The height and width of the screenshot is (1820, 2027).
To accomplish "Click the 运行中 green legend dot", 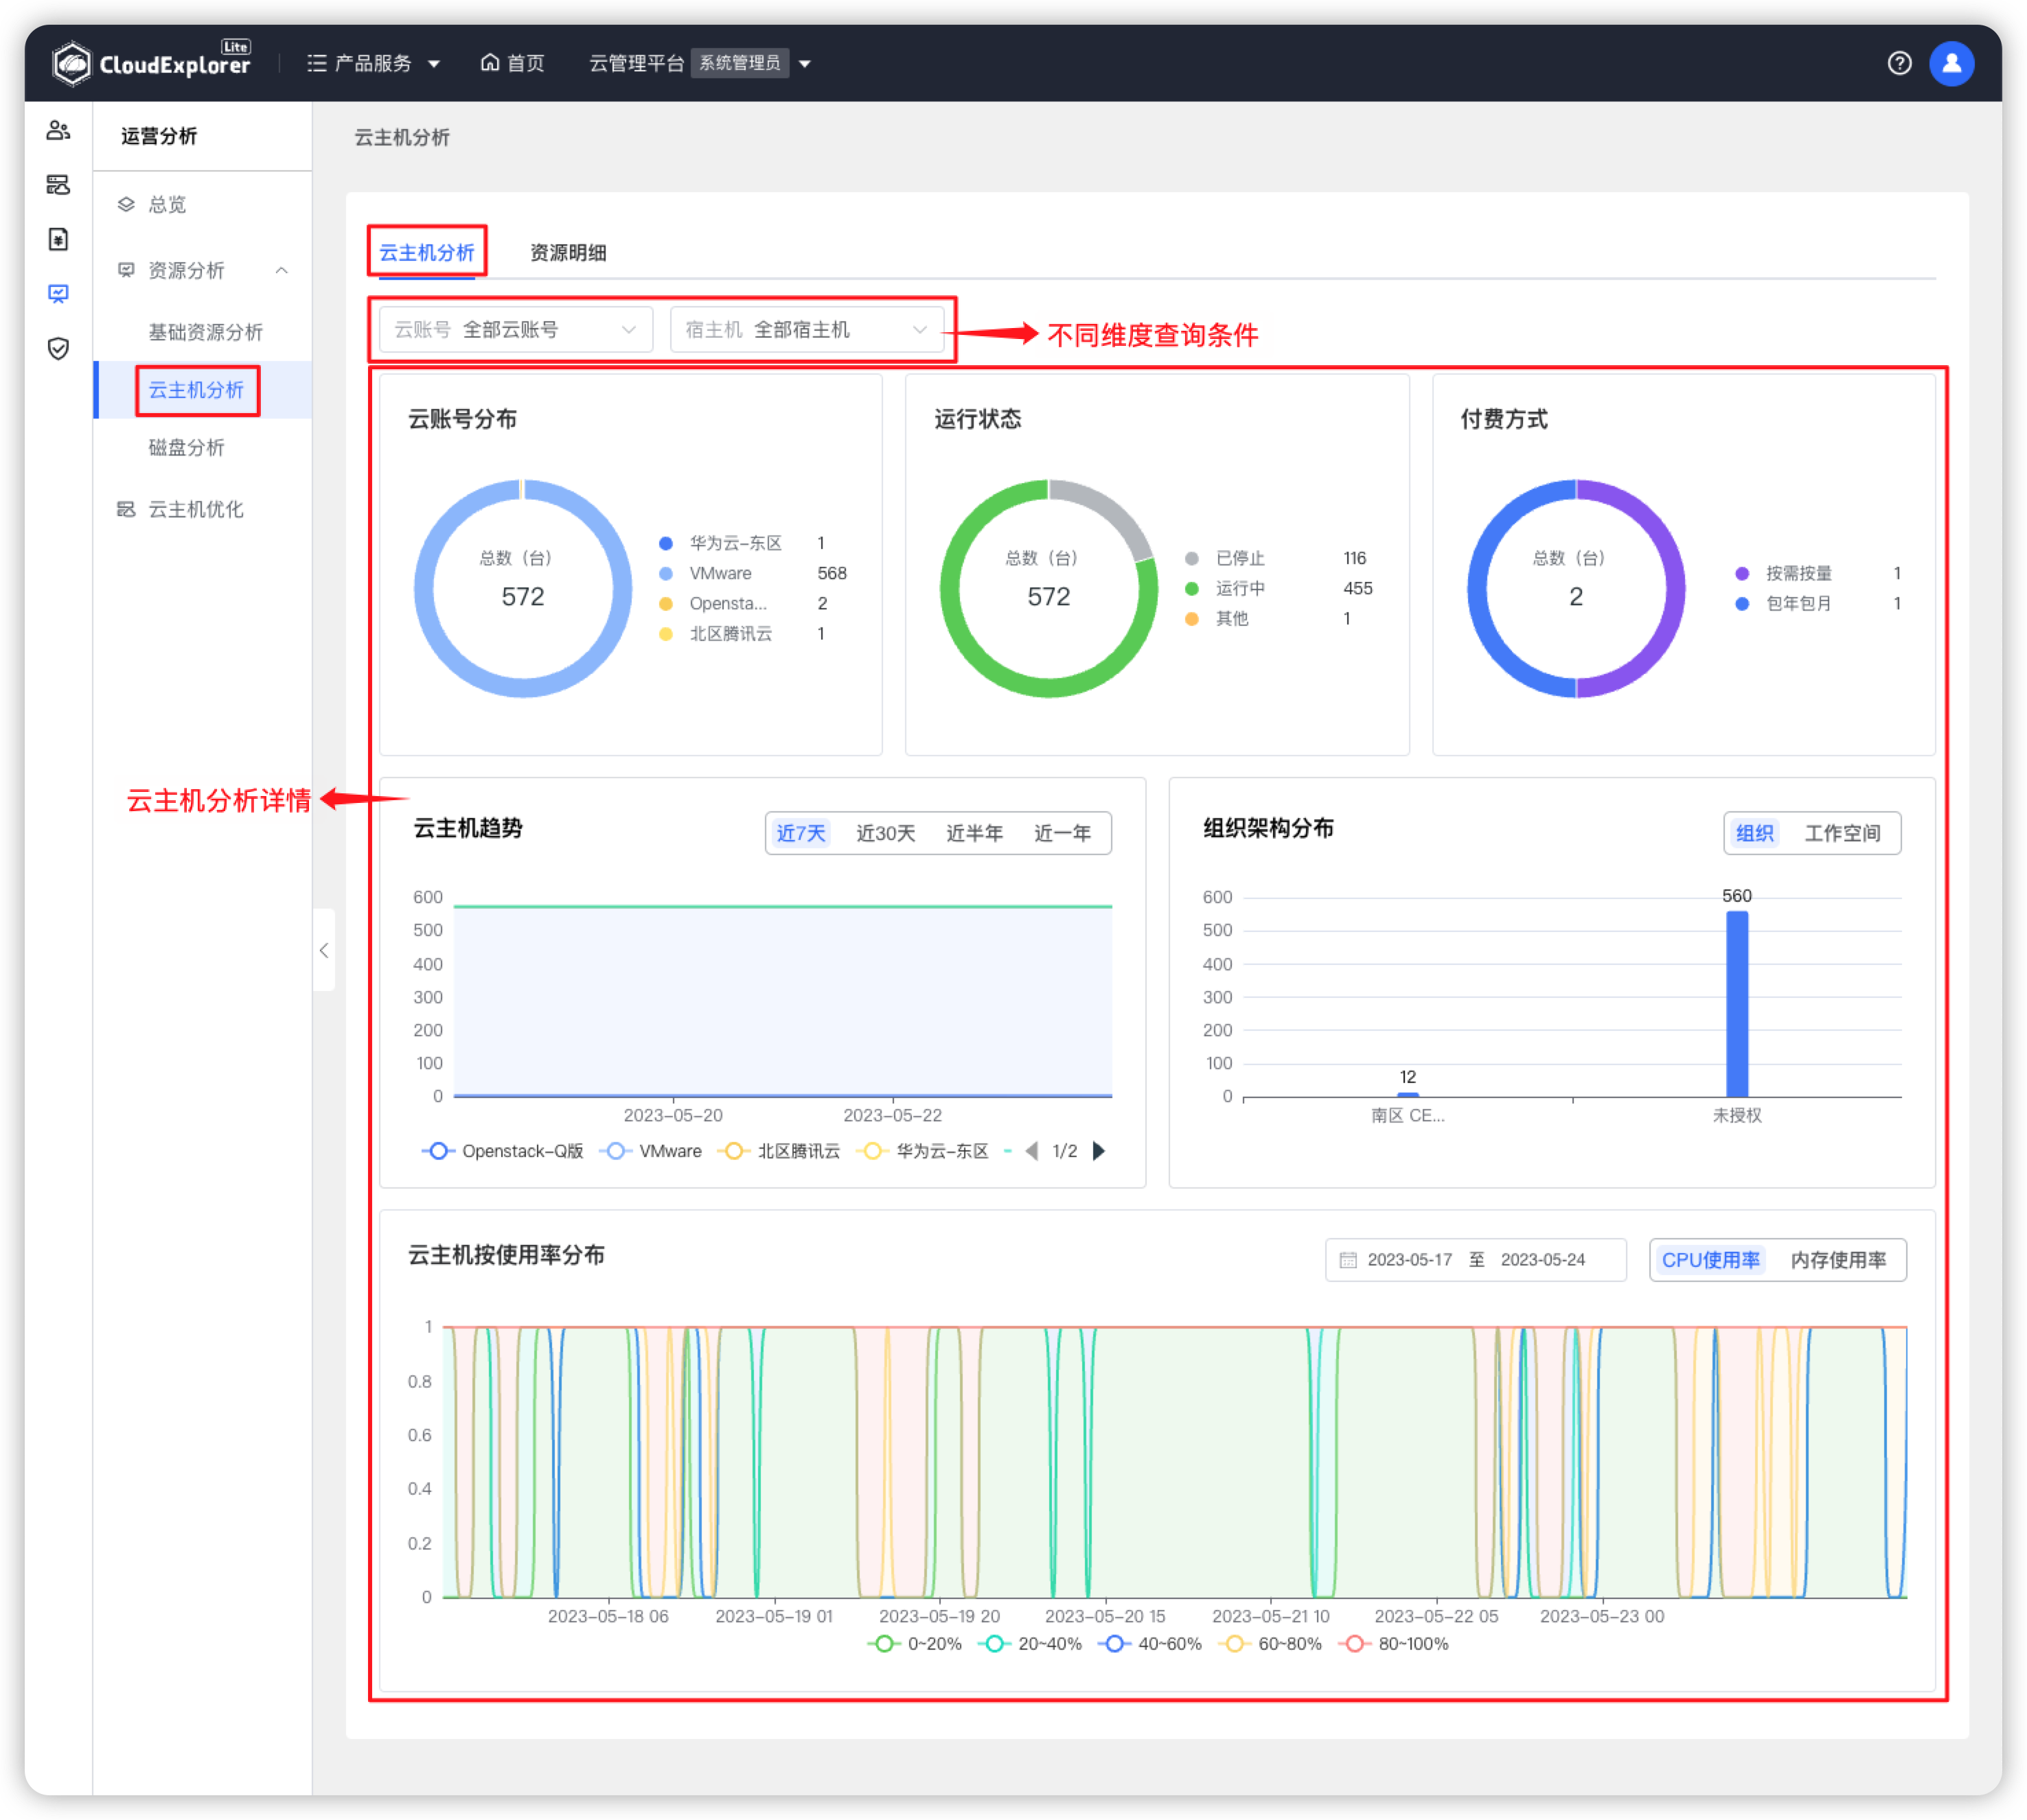I will (1191, 588).
